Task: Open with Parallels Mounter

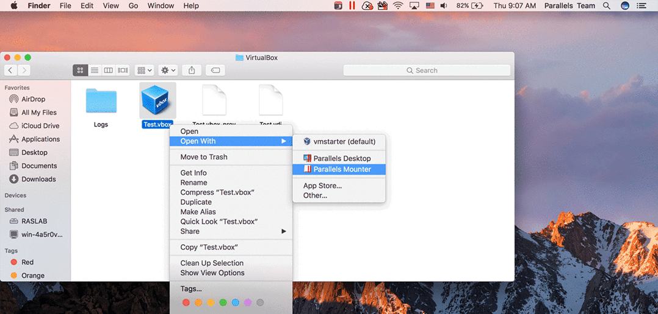Action: 339,169
